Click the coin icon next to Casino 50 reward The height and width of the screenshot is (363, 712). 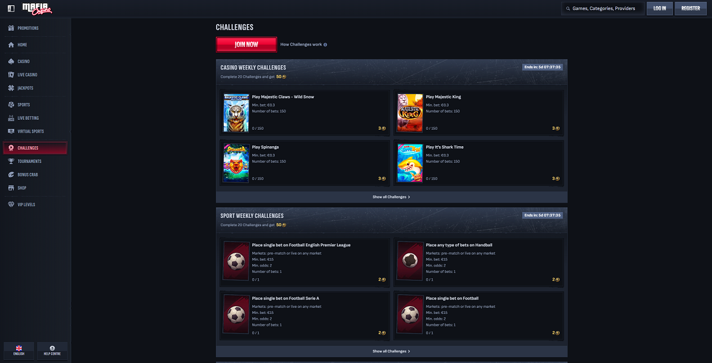[284, 76]
